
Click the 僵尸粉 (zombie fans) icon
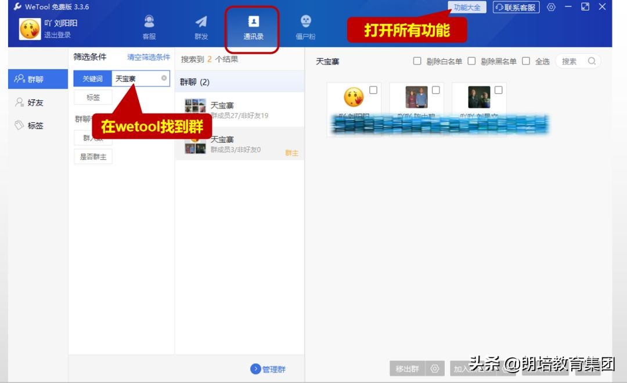pyautogui.click(x=306, y=24)
